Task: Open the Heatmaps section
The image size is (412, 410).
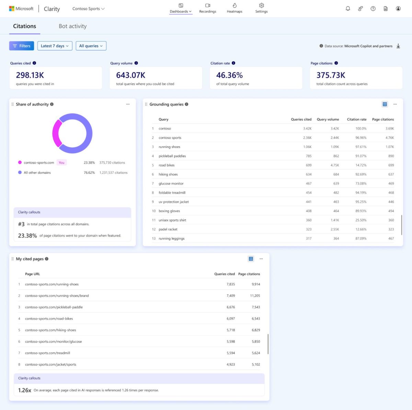Action: pos(234,8)
